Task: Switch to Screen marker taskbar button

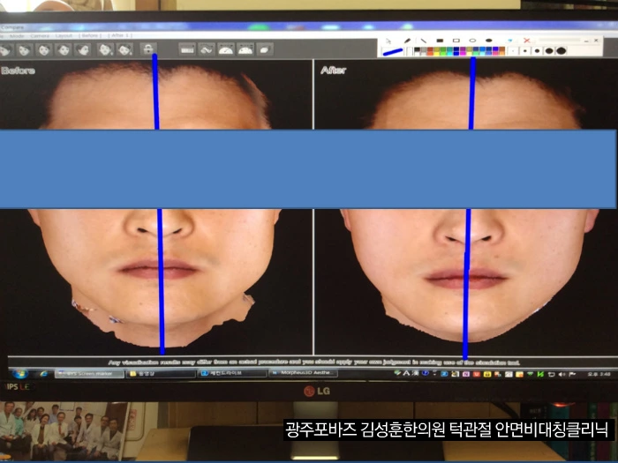Action: pos(89,373)
